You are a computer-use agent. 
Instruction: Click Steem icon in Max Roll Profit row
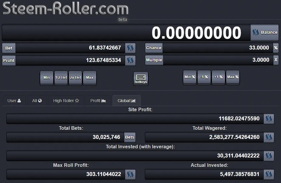[130, 174]
